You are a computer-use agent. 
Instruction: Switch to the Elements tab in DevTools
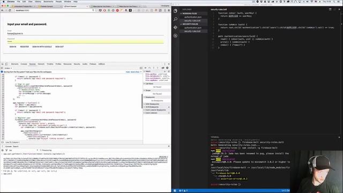(15, 64)
